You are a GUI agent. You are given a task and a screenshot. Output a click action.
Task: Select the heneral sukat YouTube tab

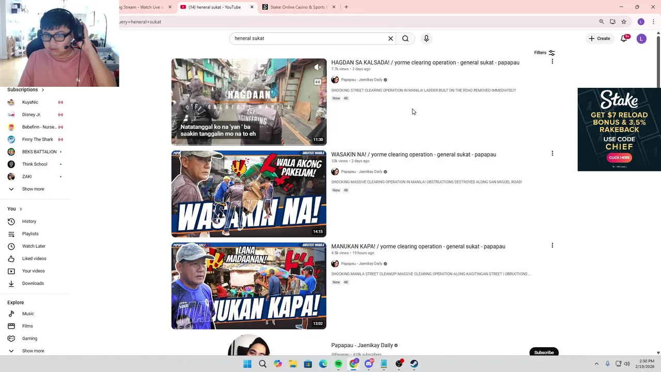coord(214,7)
